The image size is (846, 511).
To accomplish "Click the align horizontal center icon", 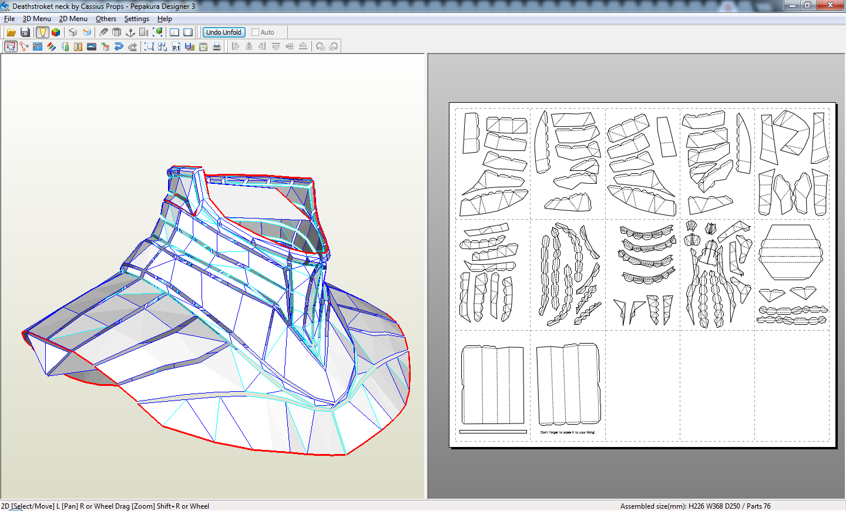I will 249,46.
